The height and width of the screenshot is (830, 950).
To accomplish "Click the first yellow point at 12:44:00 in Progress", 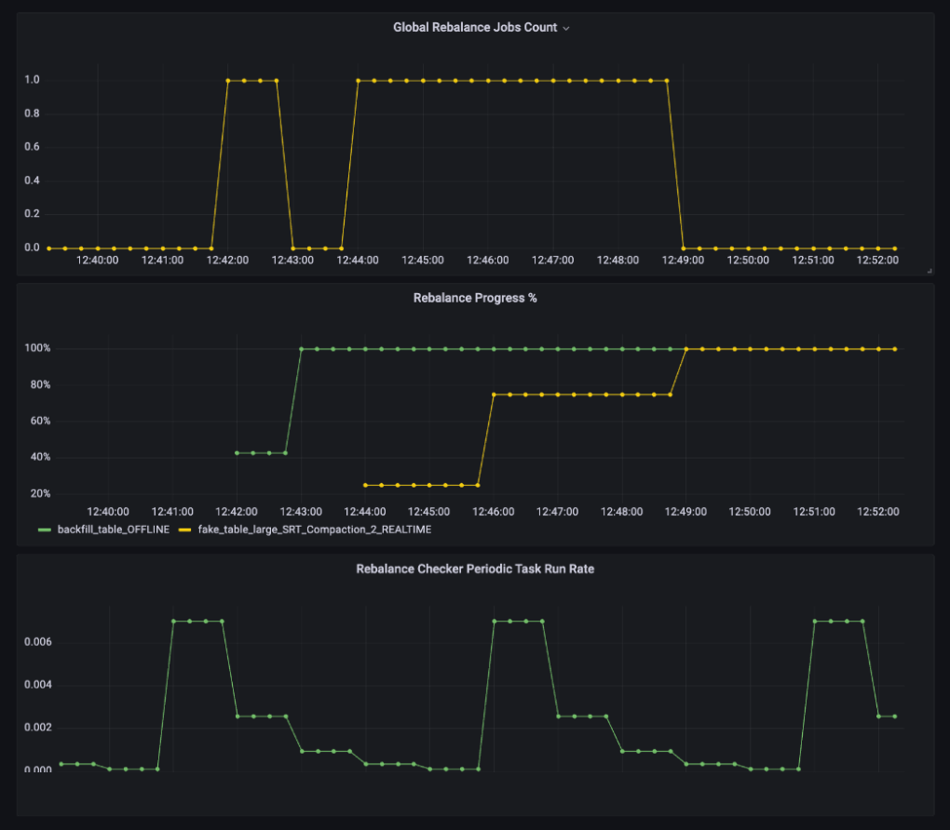I will coord(365,485).
